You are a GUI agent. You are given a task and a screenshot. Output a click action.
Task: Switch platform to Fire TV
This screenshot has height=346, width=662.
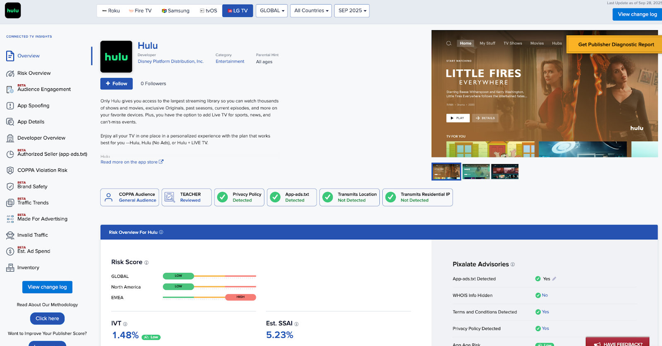140,11
